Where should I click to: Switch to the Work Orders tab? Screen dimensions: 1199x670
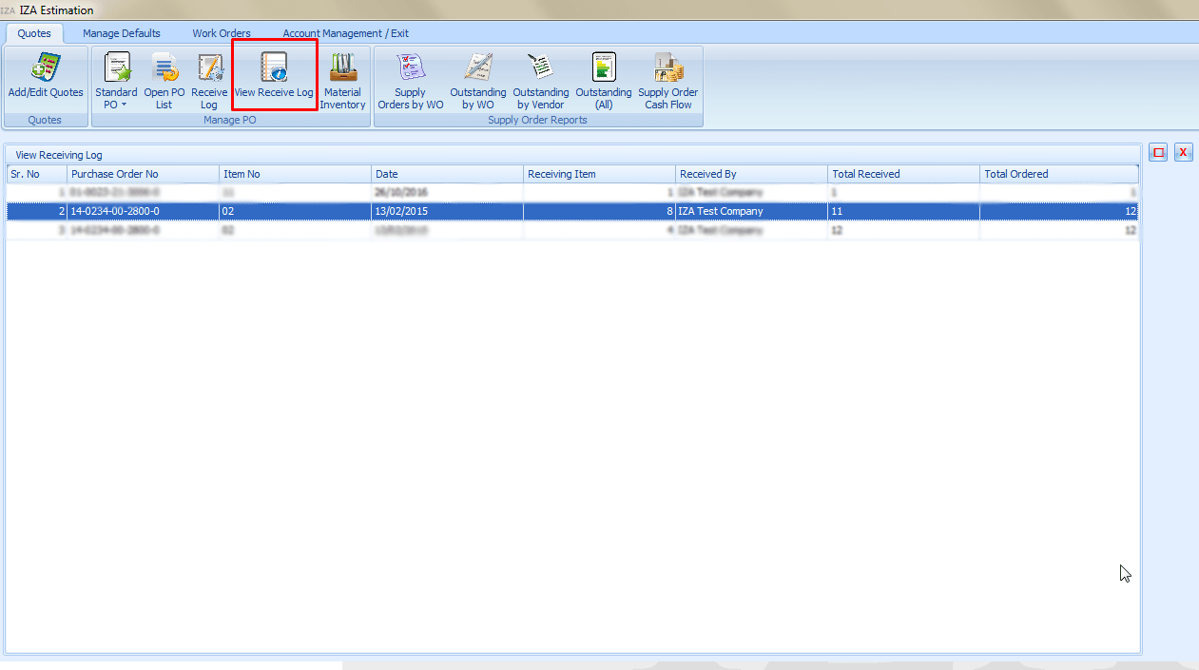click(x=222, y=33)
